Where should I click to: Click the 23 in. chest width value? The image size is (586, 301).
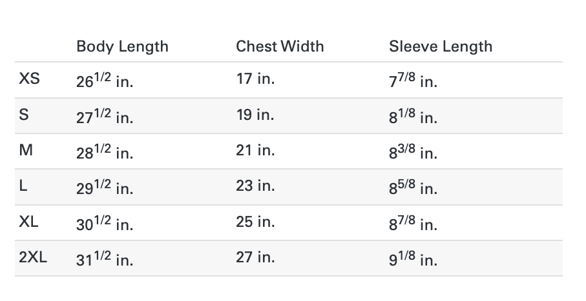click(255, 186)
